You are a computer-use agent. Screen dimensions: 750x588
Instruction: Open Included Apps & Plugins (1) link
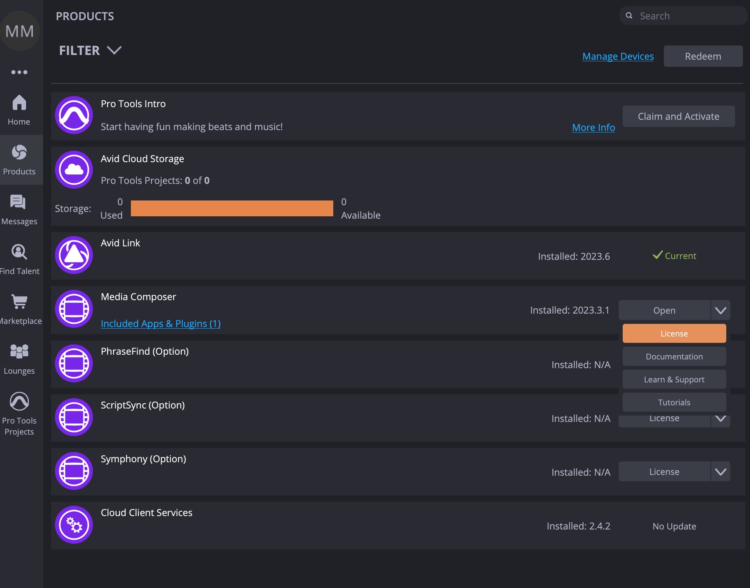click(161, 323)
